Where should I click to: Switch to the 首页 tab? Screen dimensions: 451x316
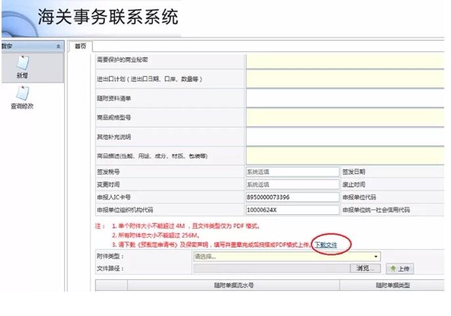coord(80,46)
